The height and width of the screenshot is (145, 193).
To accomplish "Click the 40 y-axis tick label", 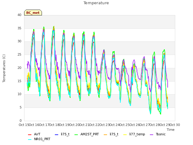I will [x=19, y=15].
